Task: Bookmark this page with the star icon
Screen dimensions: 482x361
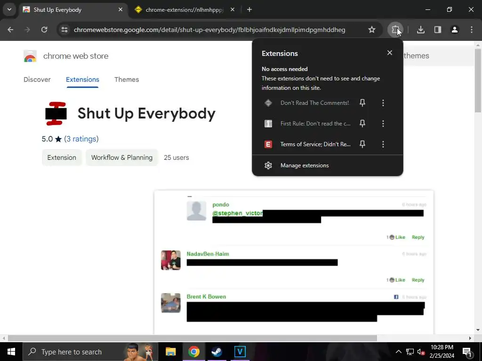Action: [x=372, y=30]
